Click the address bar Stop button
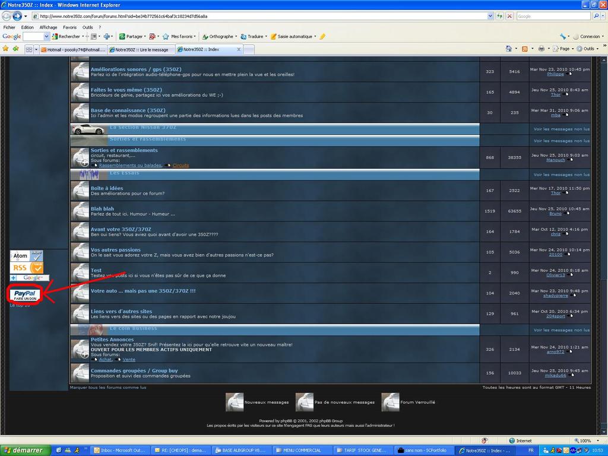The height and width of the screenshot is (456, 608). coord(509,16)
